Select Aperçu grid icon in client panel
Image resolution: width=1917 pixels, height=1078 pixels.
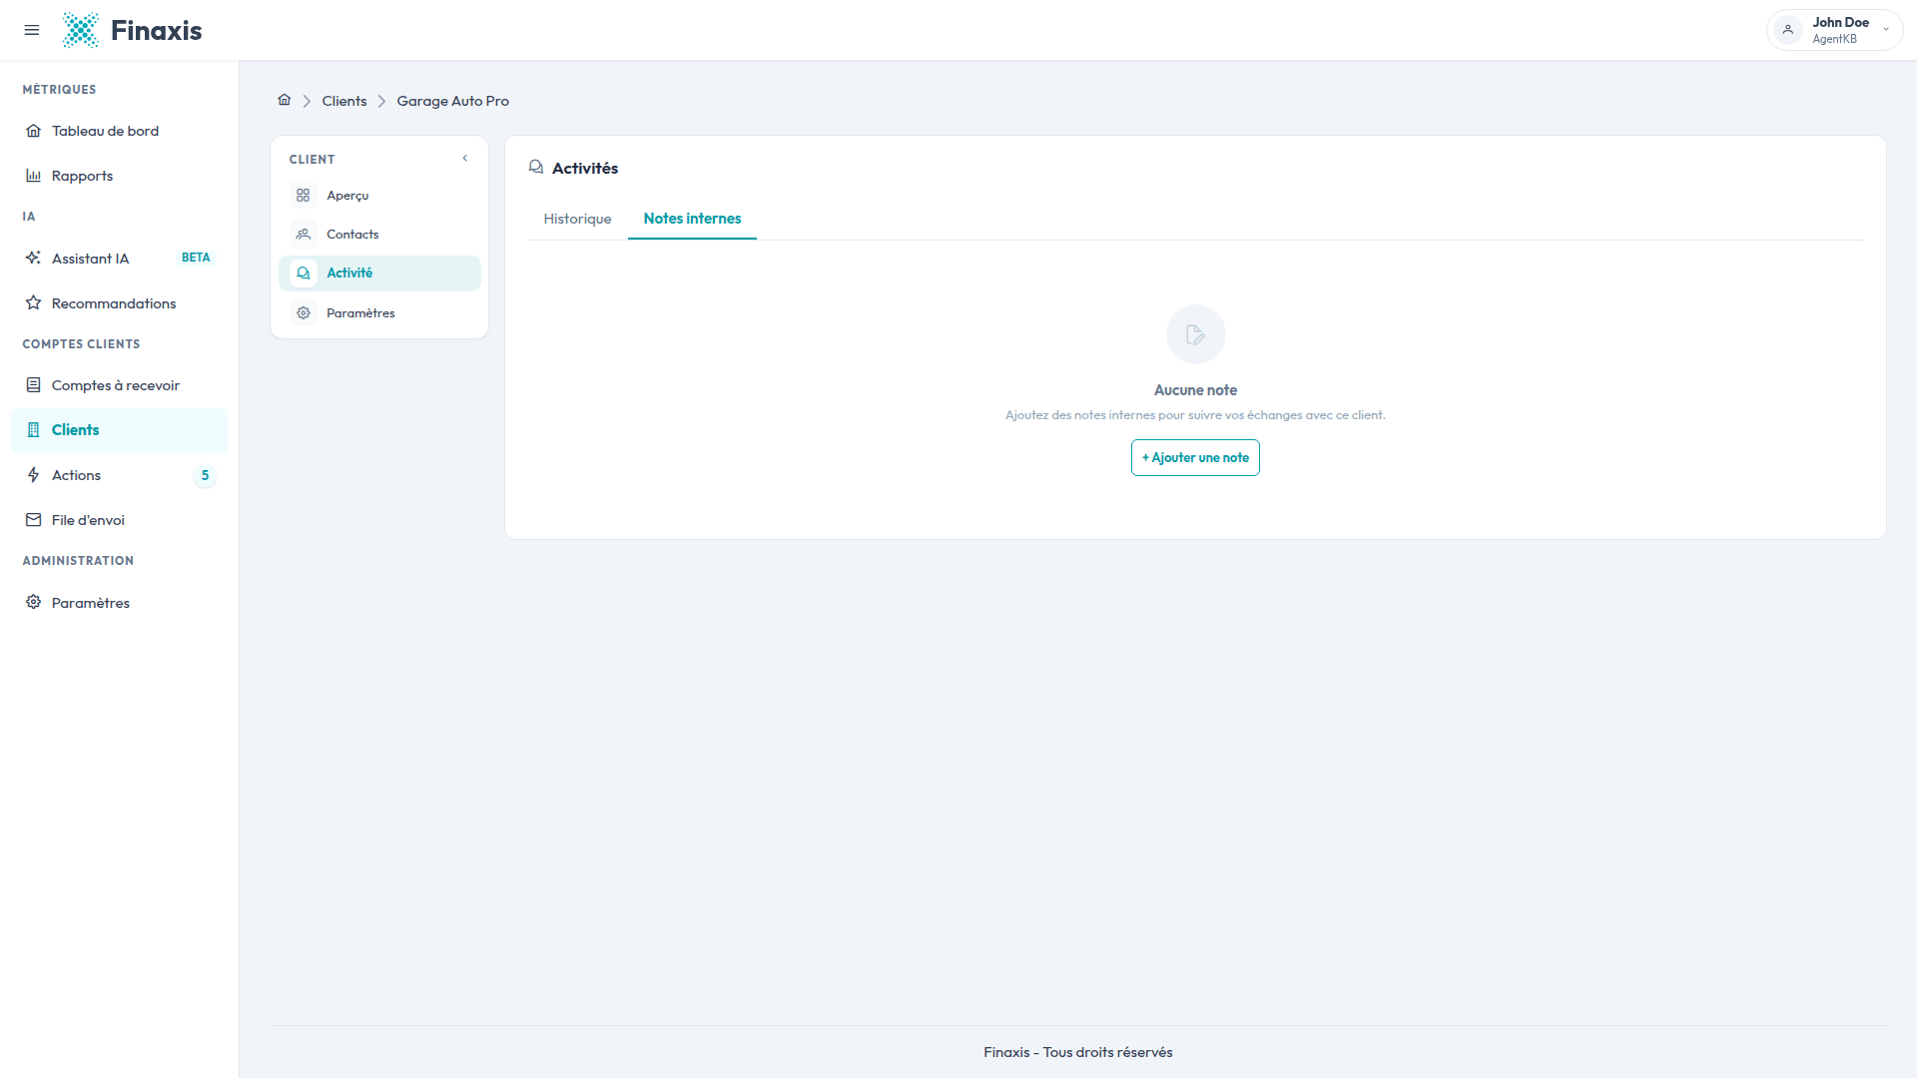304,196
